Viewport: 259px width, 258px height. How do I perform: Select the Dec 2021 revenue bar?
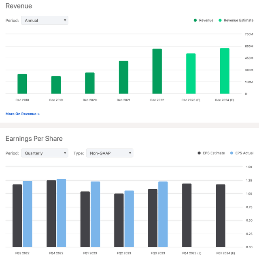pos(123,78)
